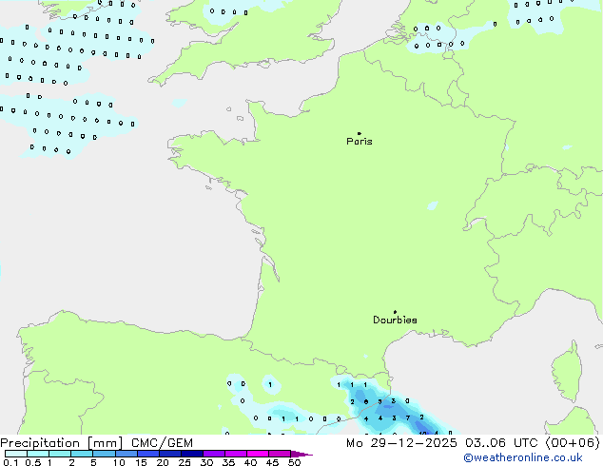Click the Dourbies city label
This screenshot has width=603, height=466.
pos(395,320)
